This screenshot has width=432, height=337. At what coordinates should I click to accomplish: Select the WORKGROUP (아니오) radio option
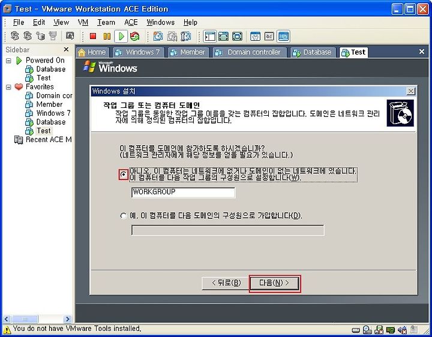[124, 174]
